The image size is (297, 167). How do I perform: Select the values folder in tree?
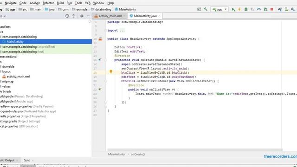click(6, 86)
